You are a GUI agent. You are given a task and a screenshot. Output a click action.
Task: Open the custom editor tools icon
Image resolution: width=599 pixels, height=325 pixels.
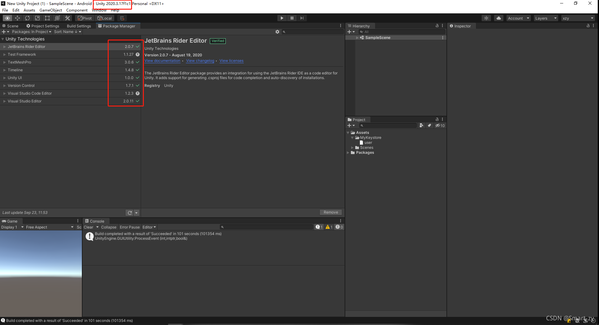point(67,18)
